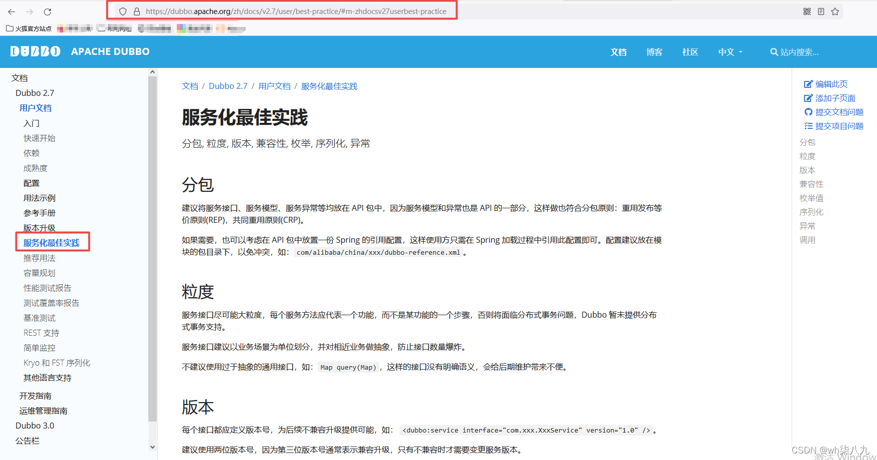Expand 开发指南 in the sidebar
The image size is (877, 460).
point(35,396)
